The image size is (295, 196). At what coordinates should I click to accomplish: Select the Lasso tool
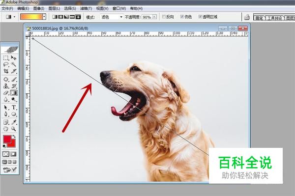6,64
